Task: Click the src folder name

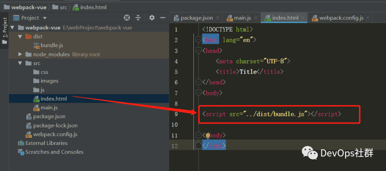Action: (37, 63)
